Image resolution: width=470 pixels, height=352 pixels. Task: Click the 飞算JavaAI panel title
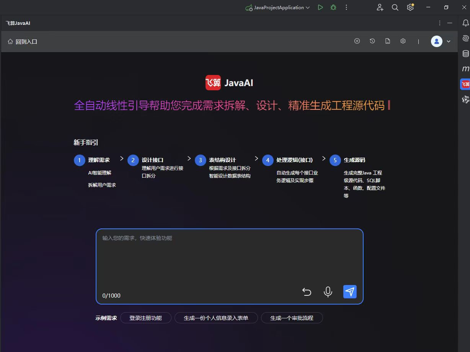pos(18,23)
